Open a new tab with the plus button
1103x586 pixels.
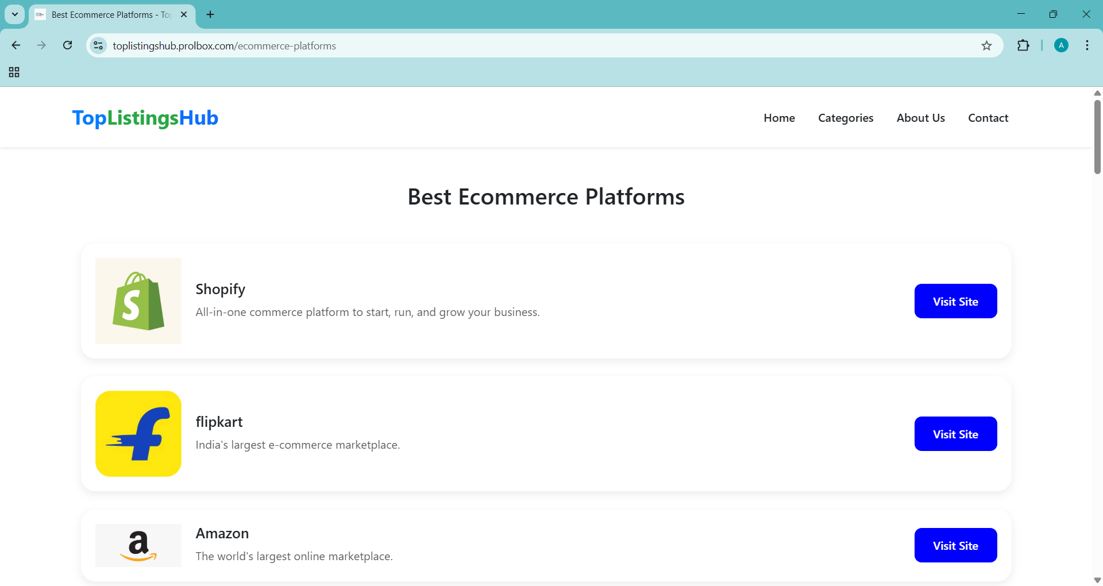[x=210, y=14]
